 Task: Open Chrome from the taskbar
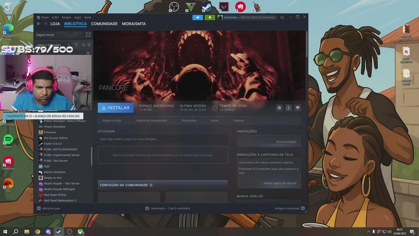[x=37, y=232]
